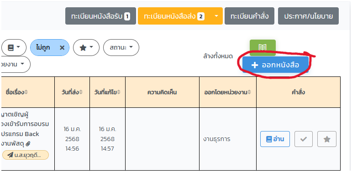Click the star icon in the คำสั่ง column
Screen dimensions: 352x172
[x=327, y=139]
